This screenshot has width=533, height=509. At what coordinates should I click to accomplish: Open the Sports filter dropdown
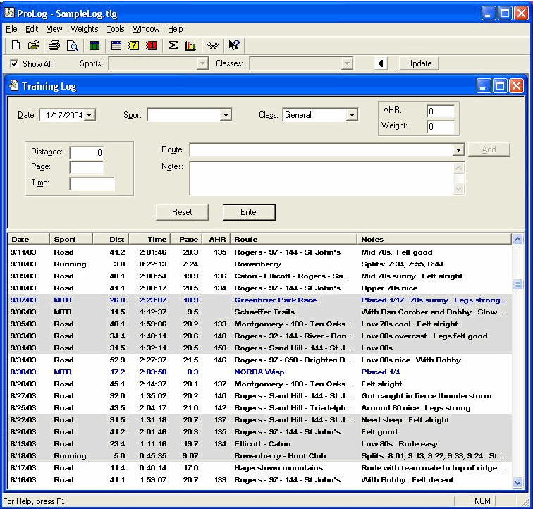tap(202, 63)
